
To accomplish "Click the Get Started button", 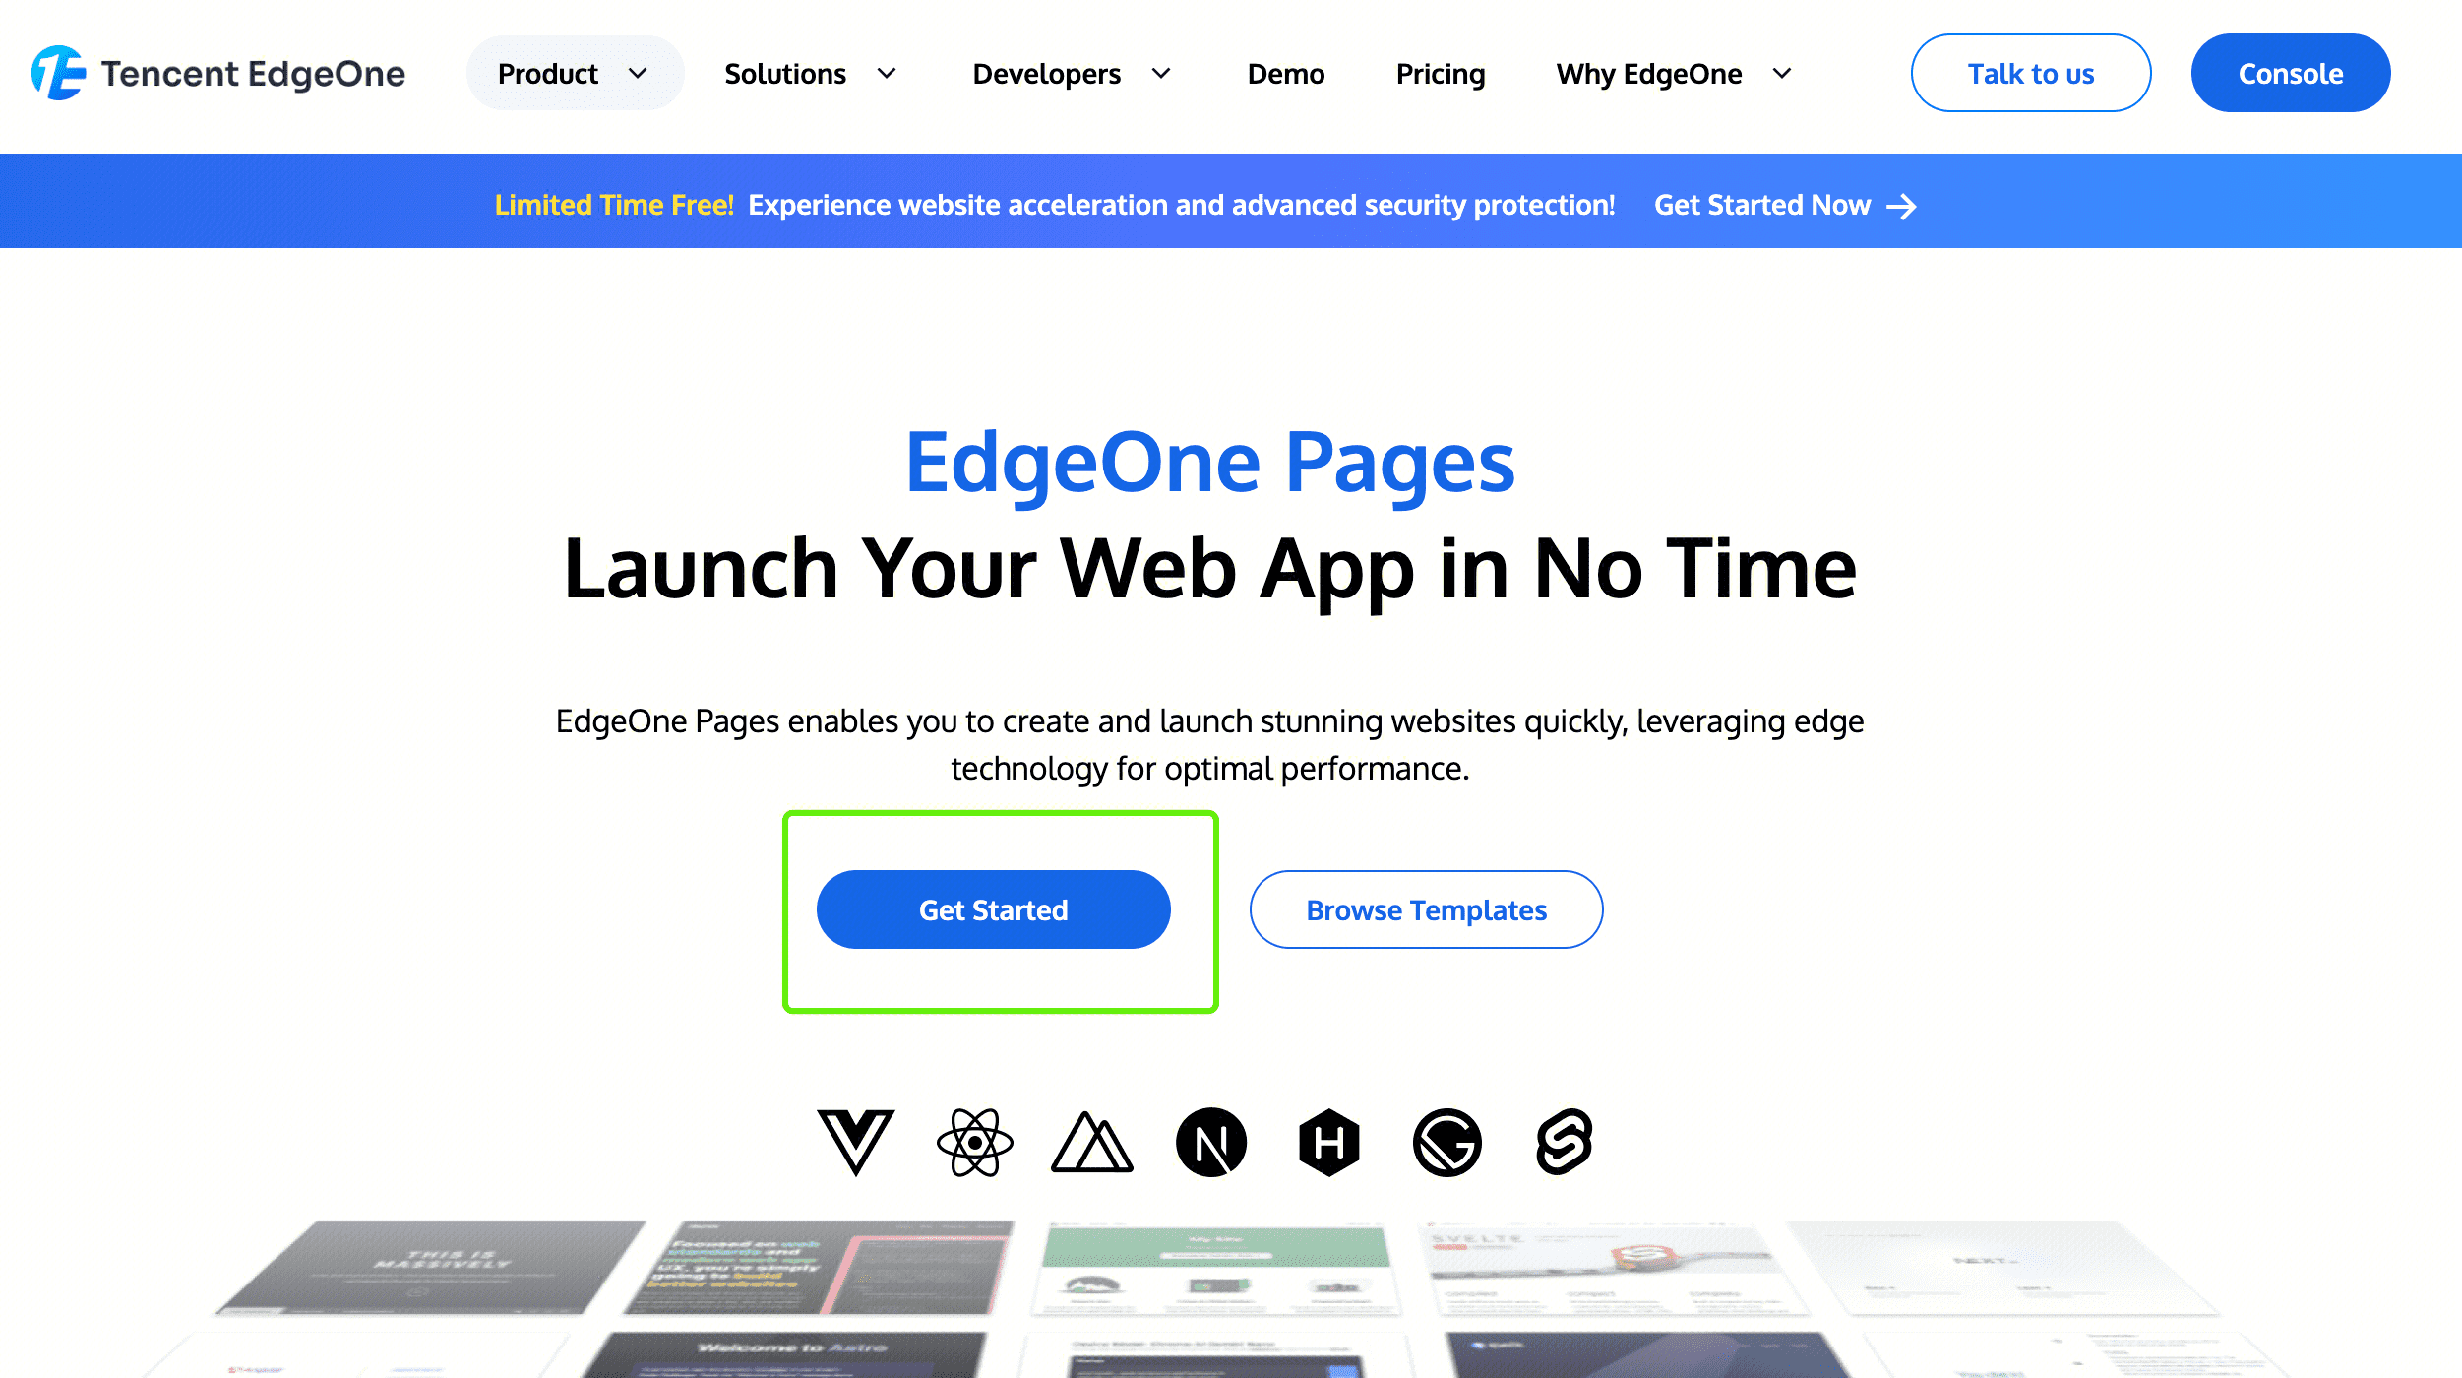I will [993, 909].
